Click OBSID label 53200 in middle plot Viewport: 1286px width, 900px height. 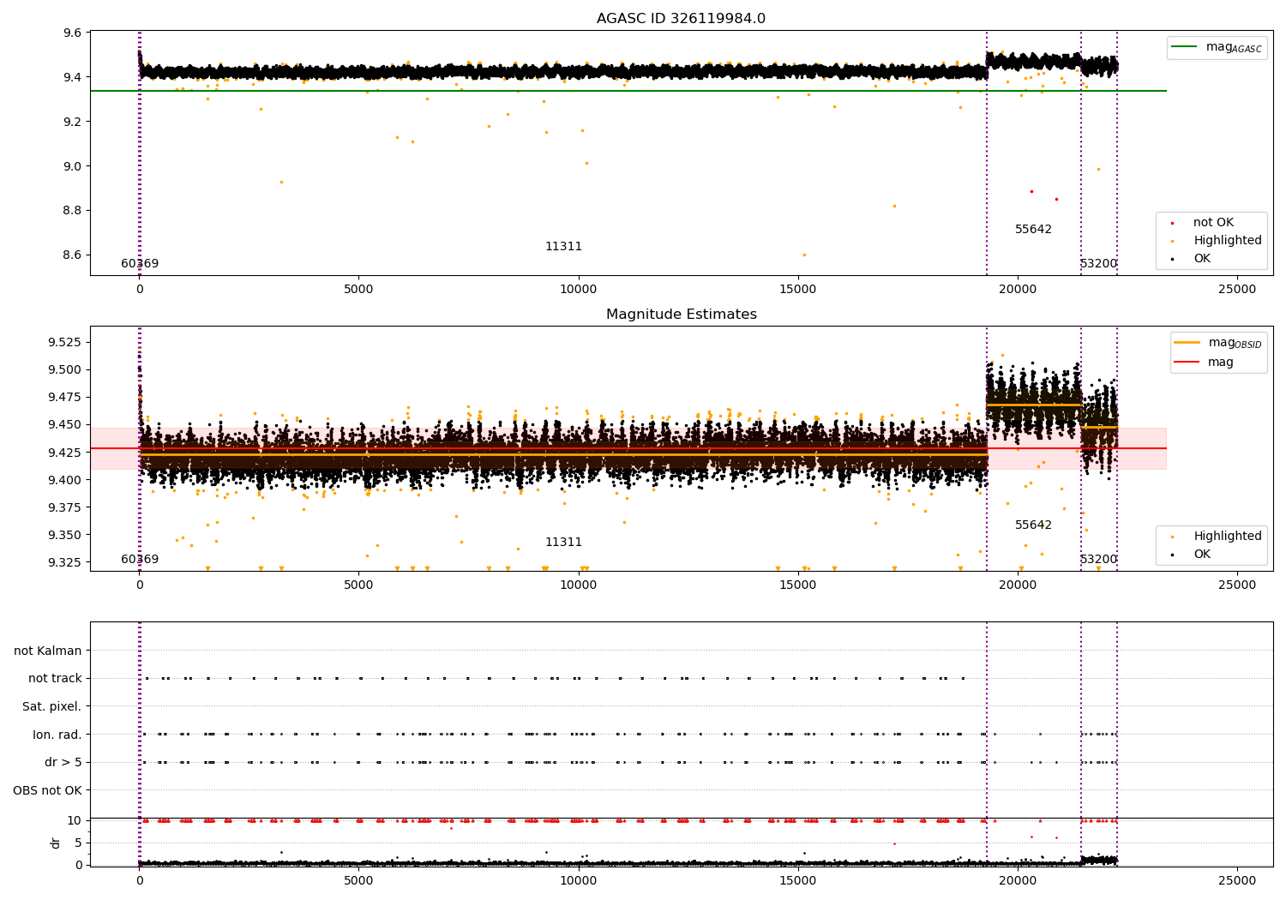pyautogui.click(x=1098, y=560)
